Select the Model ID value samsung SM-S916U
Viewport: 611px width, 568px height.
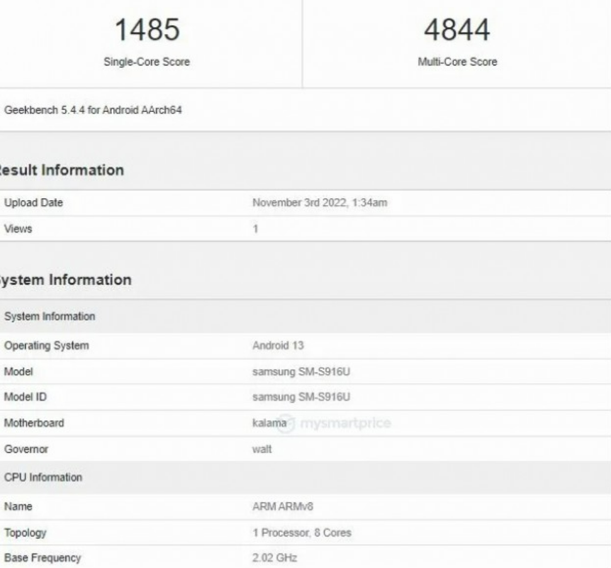301,397
